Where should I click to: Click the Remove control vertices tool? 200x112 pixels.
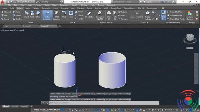click(123, 19)
